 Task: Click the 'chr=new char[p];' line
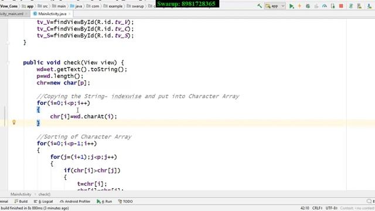63,83
